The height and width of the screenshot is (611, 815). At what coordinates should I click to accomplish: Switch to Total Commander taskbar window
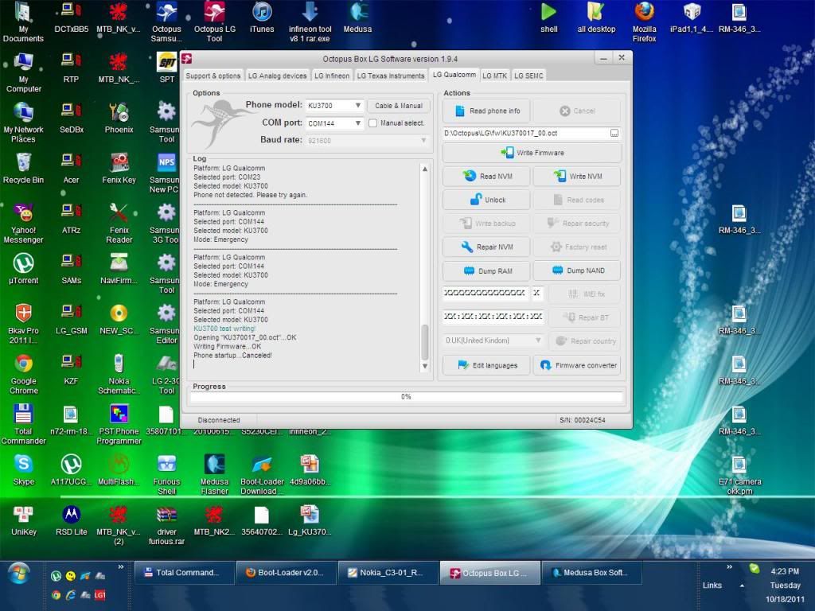coord(185,573)
